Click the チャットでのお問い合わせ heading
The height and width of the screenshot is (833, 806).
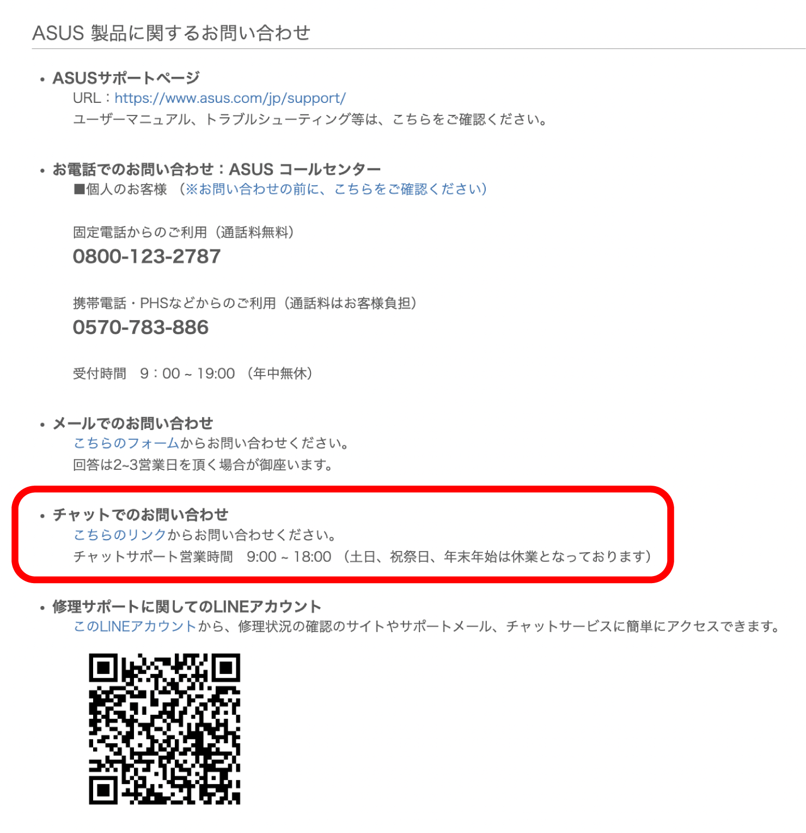click(140, 515)
